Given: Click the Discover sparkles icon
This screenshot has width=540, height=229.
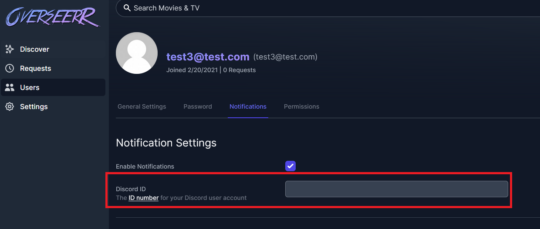Looking at the screenshot, I should (10, 49).
